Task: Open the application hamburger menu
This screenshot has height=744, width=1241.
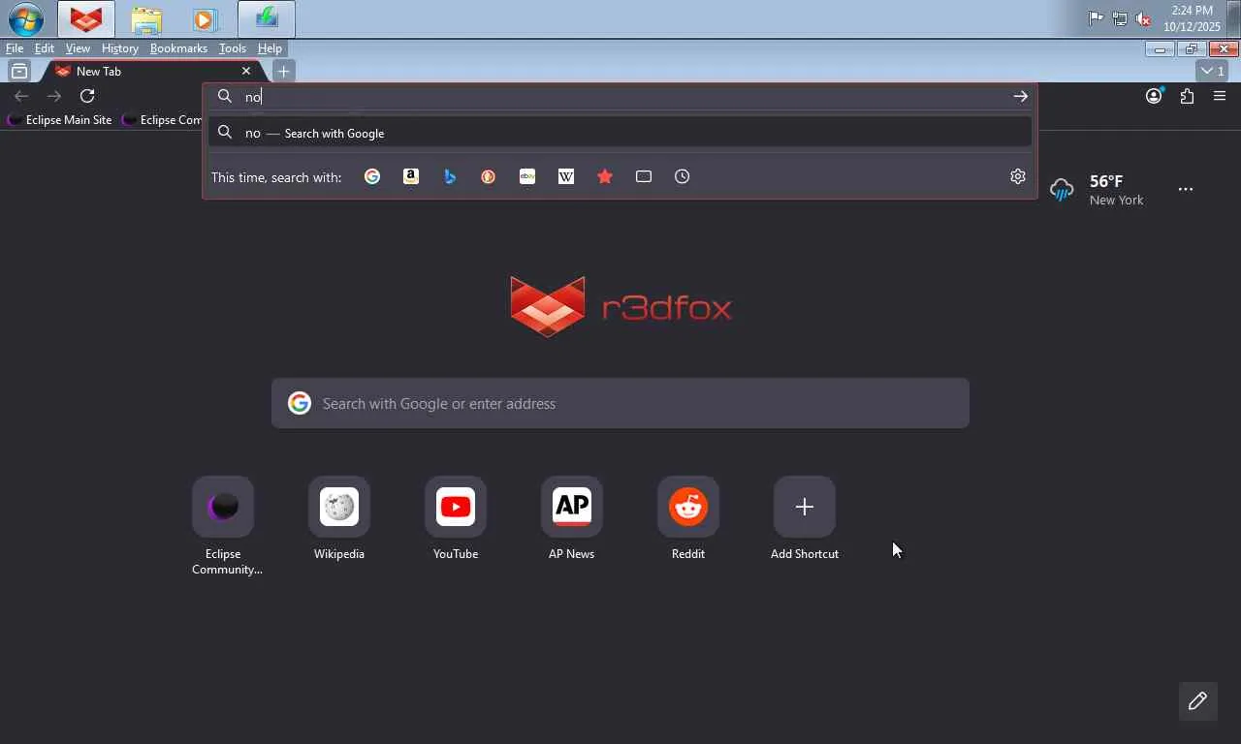Action: [x=1220, y=96]
